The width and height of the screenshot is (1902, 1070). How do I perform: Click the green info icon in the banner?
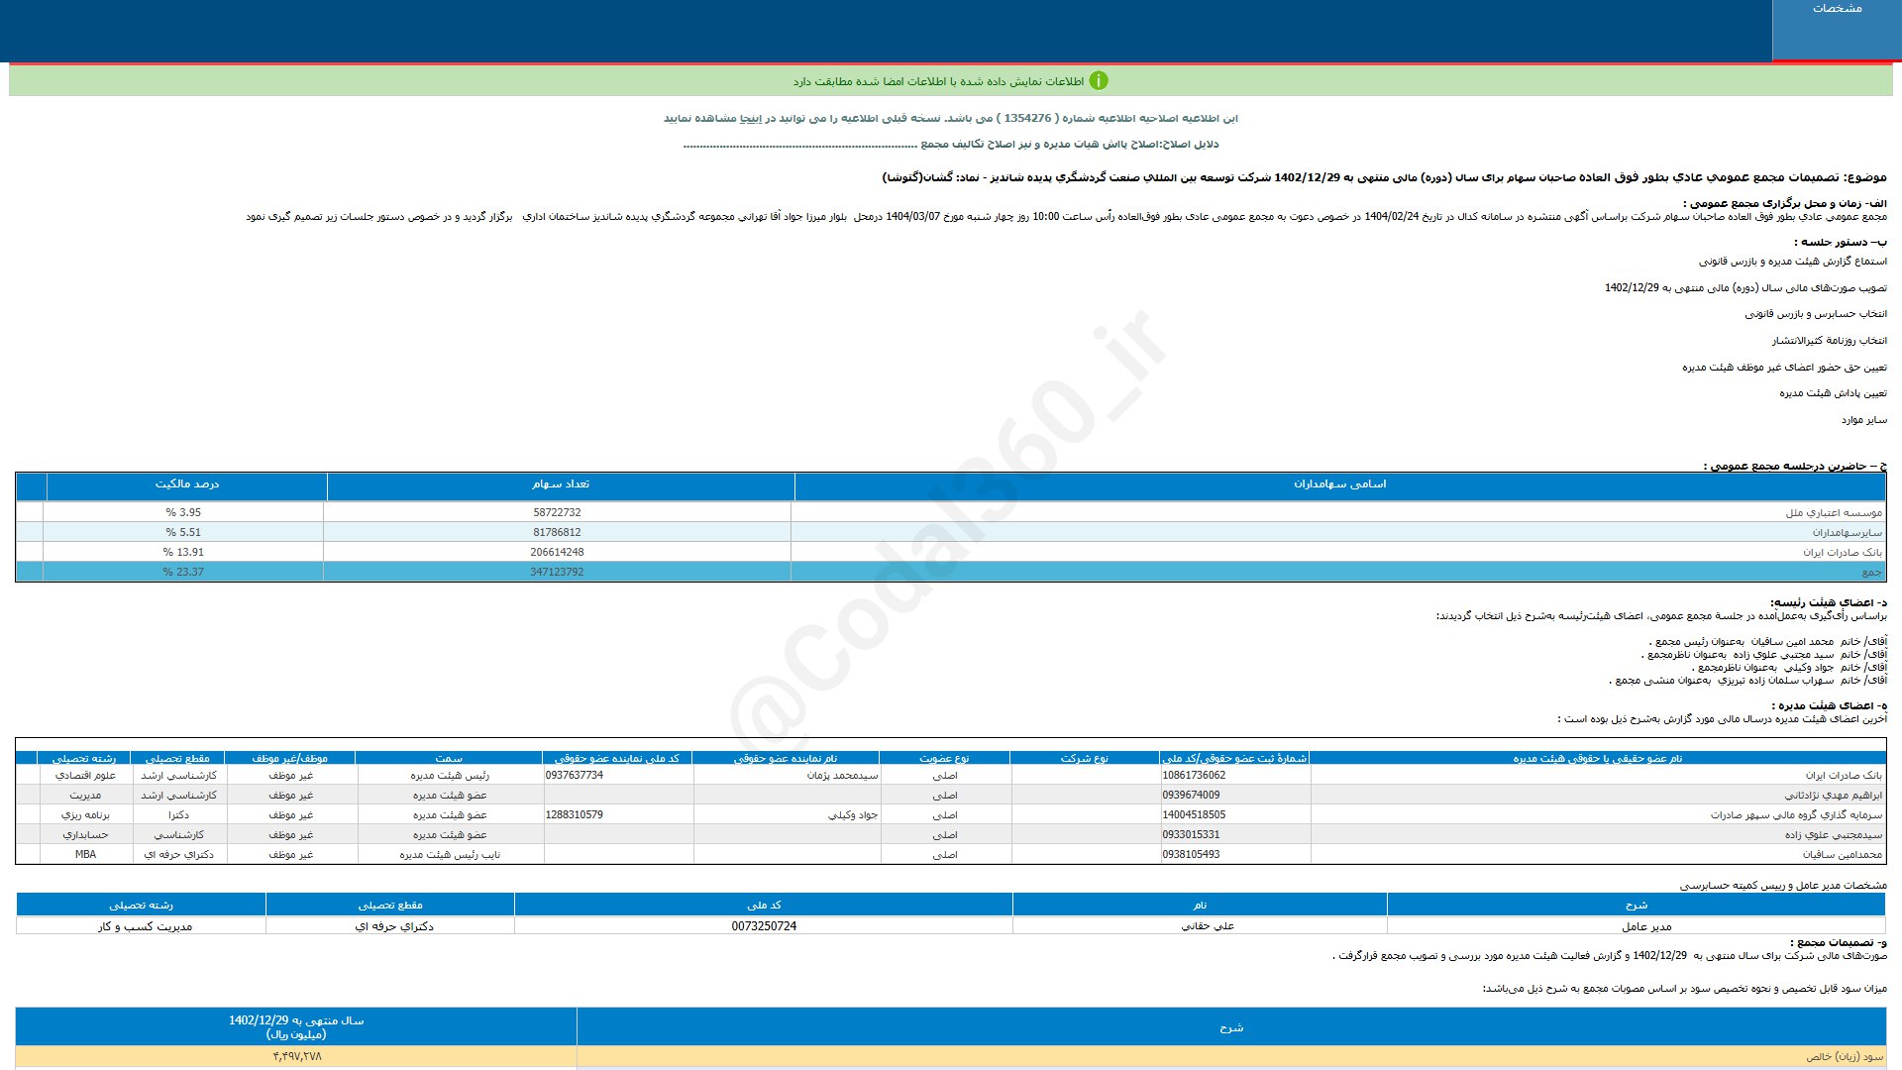pyautogui.click(x=1099, y=81)
